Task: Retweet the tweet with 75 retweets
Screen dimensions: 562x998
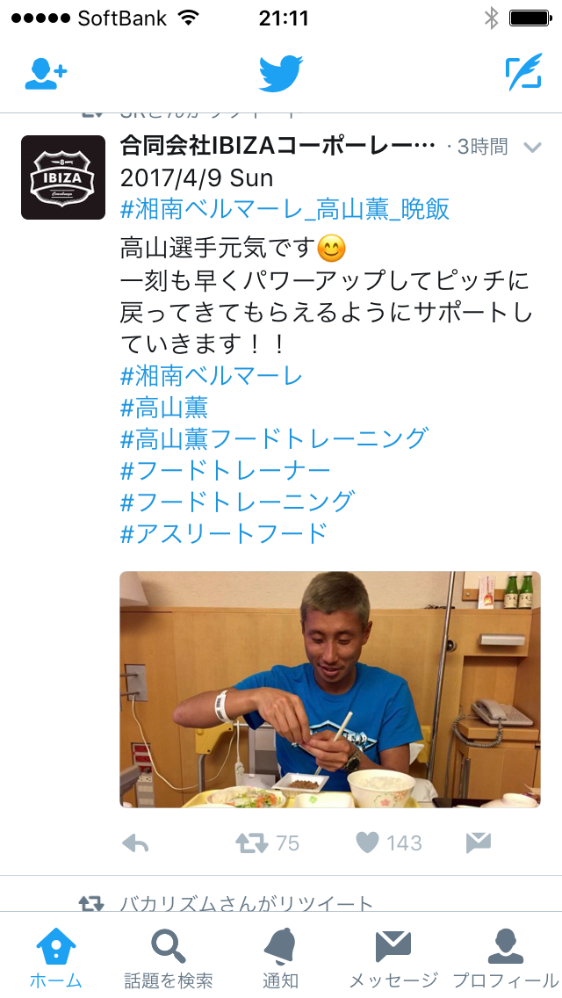Action: [x=252, y=843]
